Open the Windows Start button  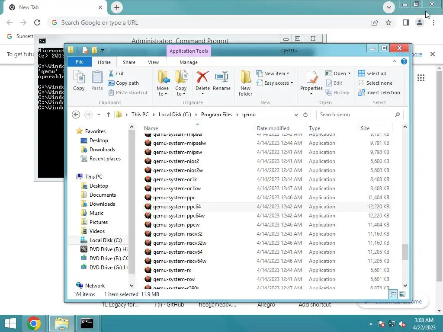coord(10,323)
